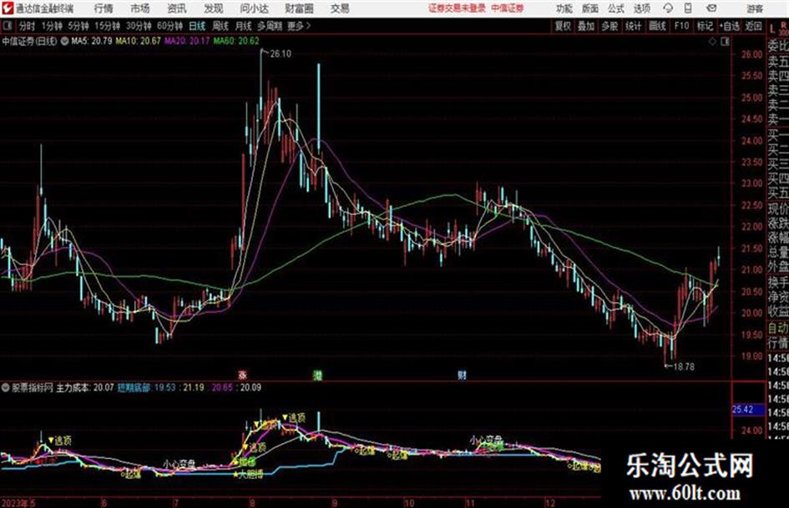The height and width of the screenshot is (508, 789).
Task: Open the 市场 menu
Action: pyautogui.click(x=140, y=8)
